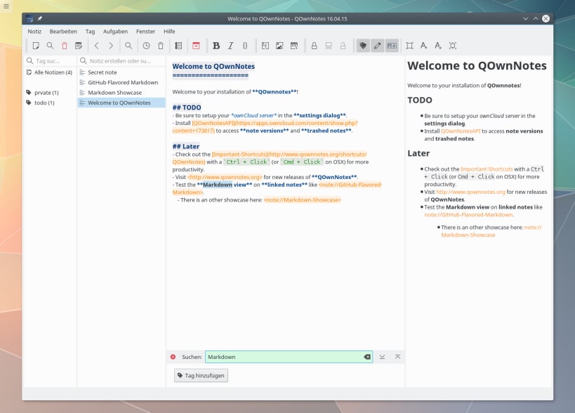Encrypt note with first lock icon
The height and width of the screenshot is (413, 575).
pos(315,46)
